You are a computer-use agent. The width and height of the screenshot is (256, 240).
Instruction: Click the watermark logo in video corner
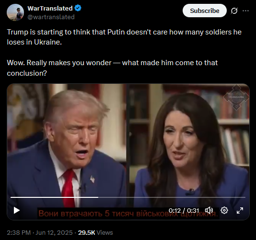pyautogui.click(x=236, y=97)
